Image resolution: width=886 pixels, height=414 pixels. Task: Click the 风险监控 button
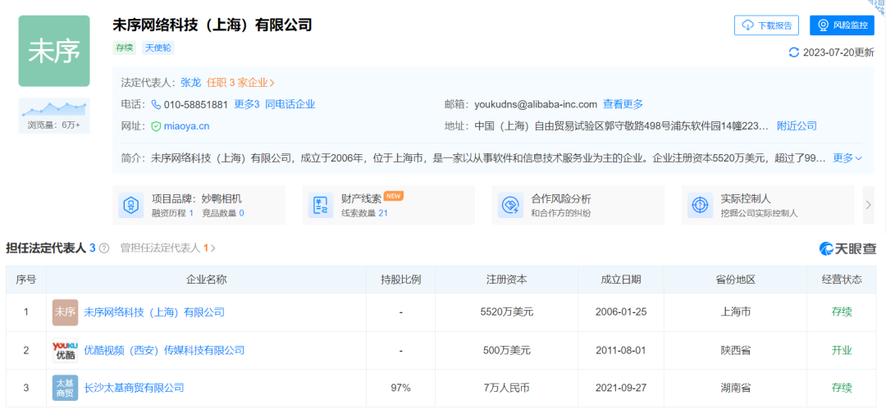842,25
